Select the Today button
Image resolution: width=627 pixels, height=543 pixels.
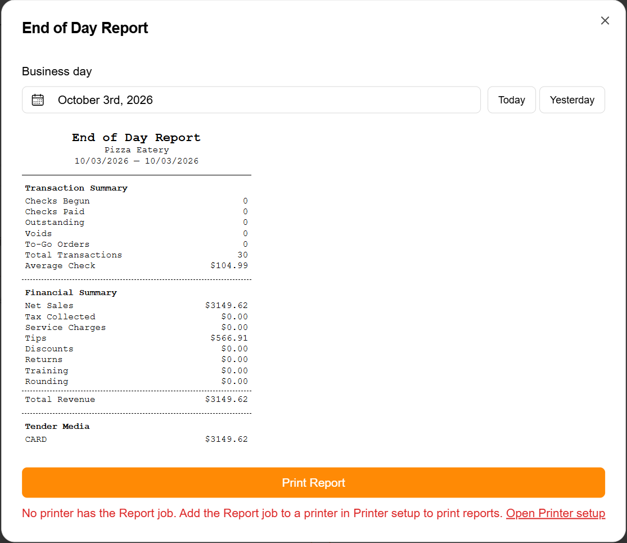tap(511, 100)
